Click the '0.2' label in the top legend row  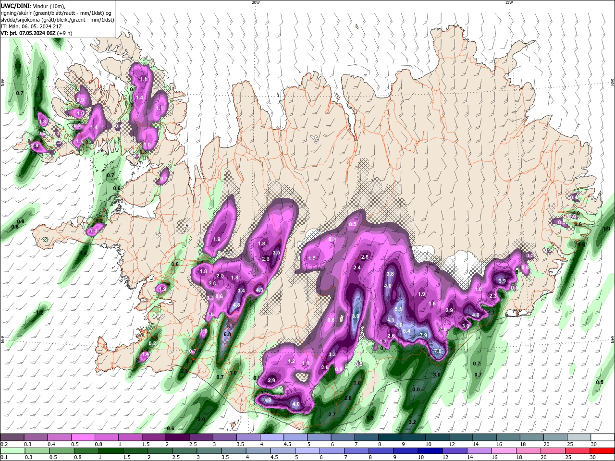point(4,444)
